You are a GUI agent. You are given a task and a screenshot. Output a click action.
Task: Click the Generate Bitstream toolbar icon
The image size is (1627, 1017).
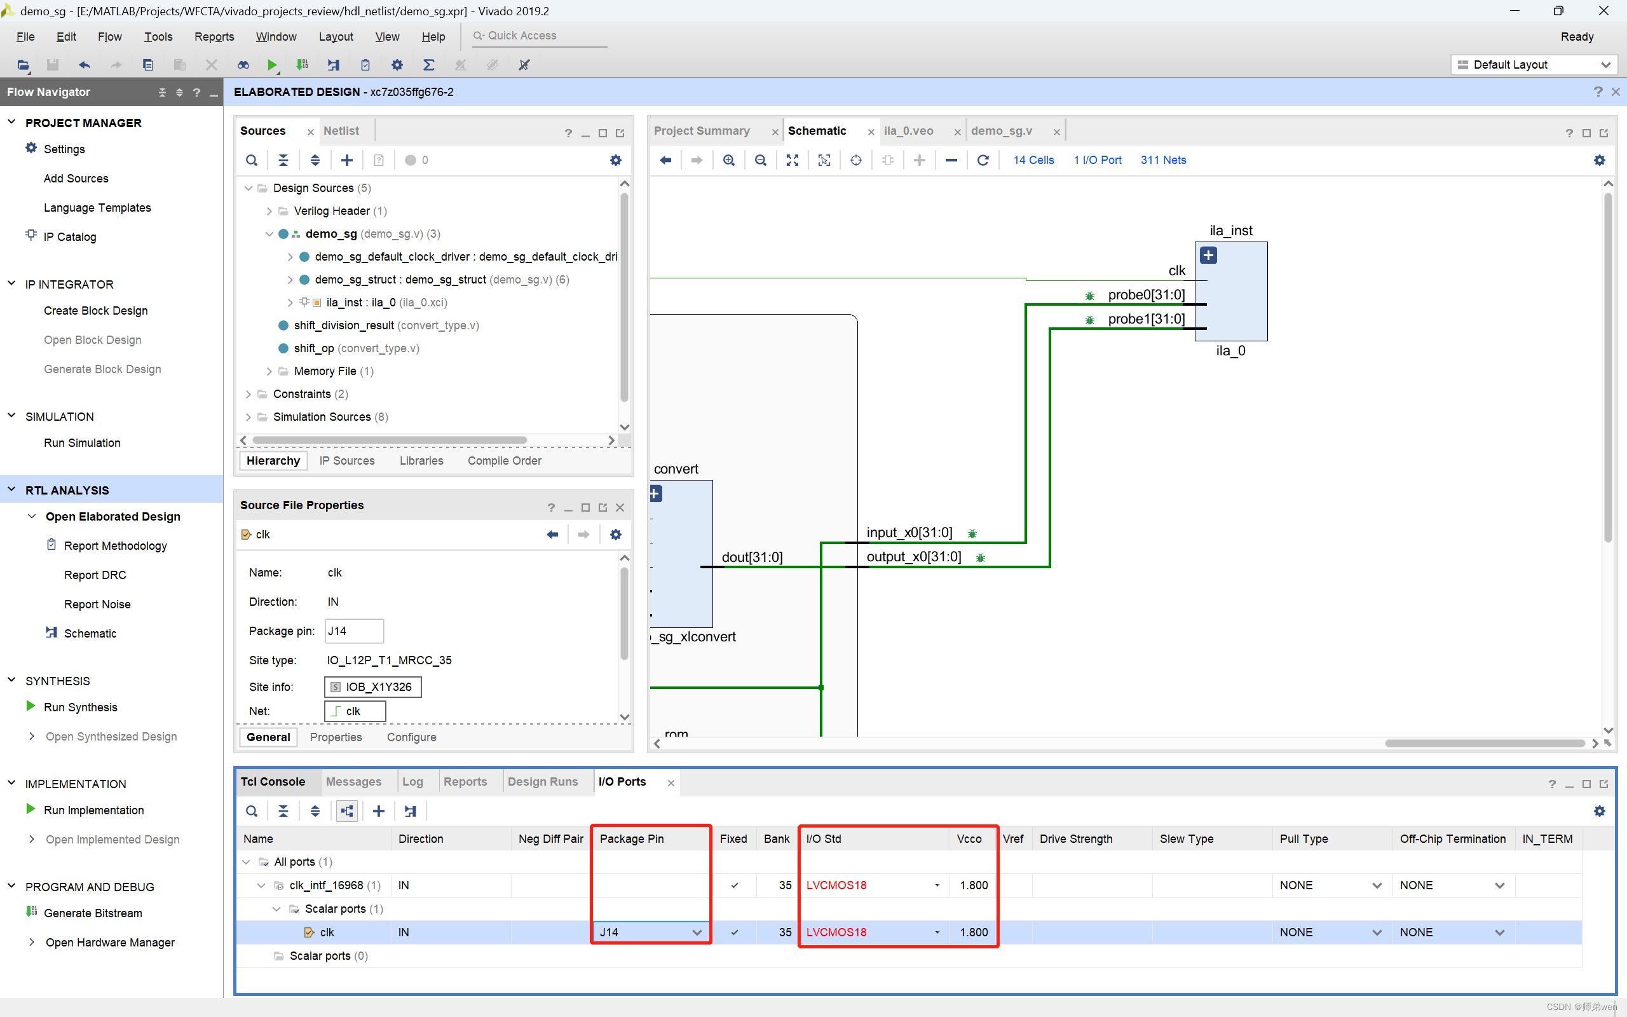[302, 65]
